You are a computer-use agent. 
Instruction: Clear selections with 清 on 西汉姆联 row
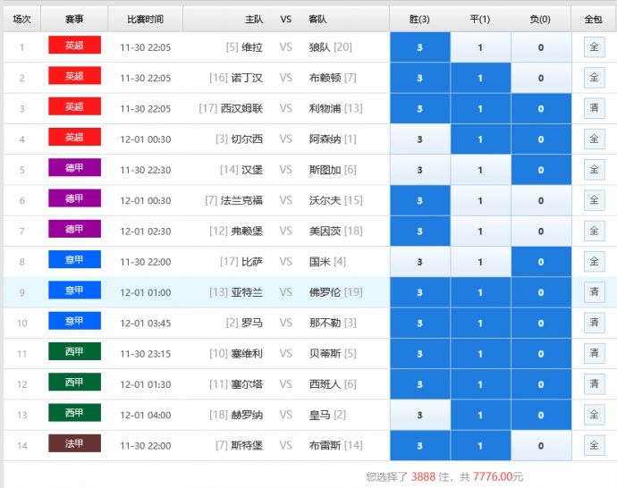coord(594,108)
